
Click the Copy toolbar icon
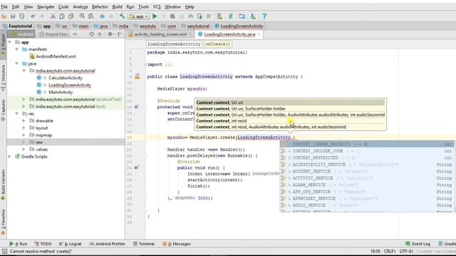[62, 16]
